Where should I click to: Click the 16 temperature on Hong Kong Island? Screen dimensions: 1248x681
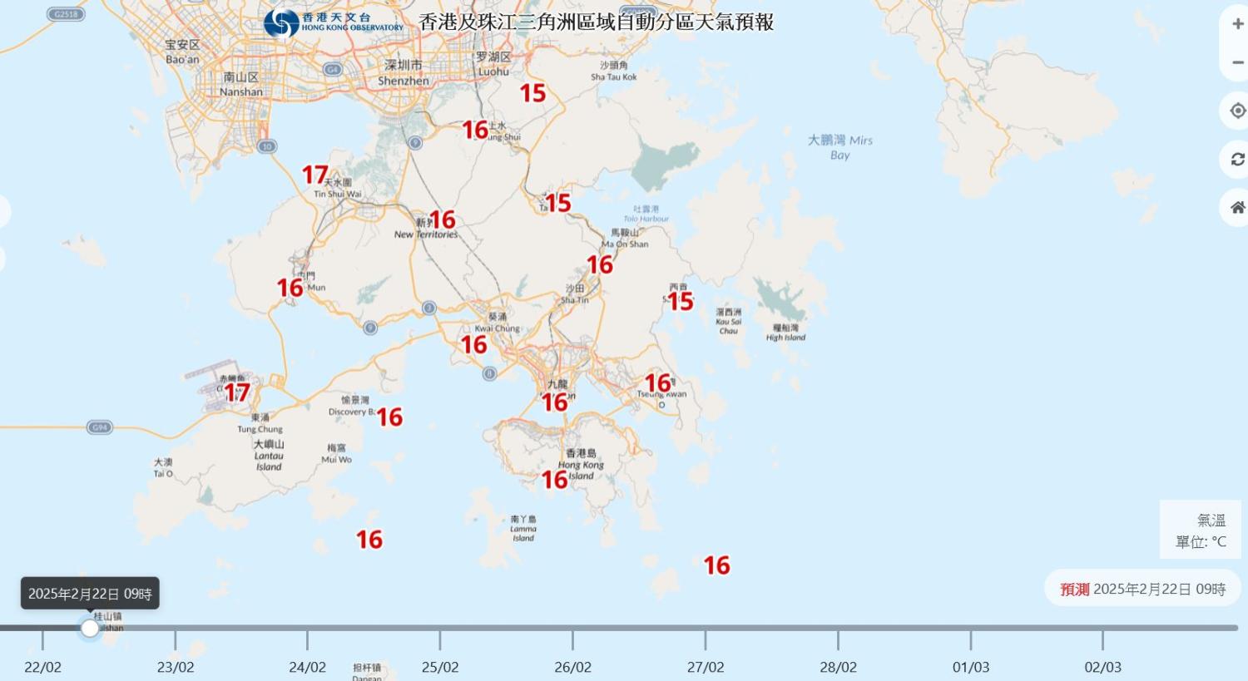click(555, 480)
